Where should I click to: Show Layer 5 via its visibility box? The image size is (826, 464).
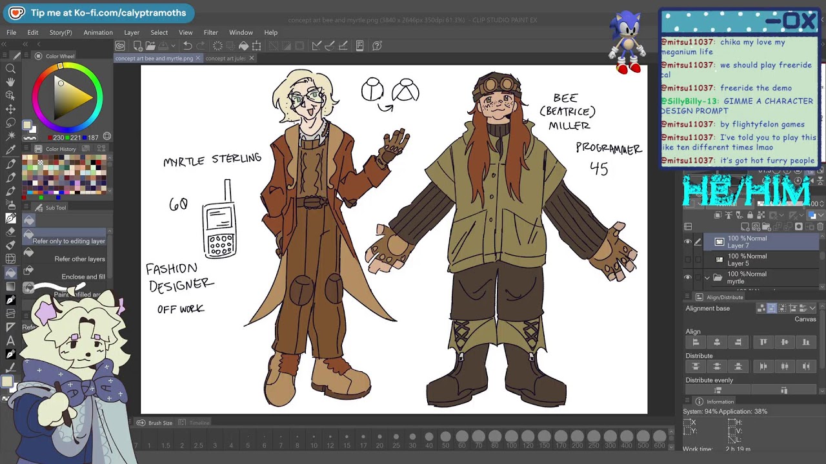click(x=687, y=260)
